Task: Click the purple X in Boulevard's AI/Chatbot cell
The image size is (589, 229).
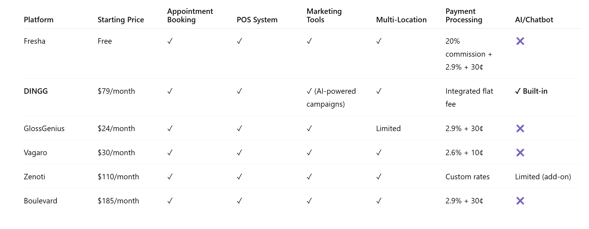Action: point(520,201)
